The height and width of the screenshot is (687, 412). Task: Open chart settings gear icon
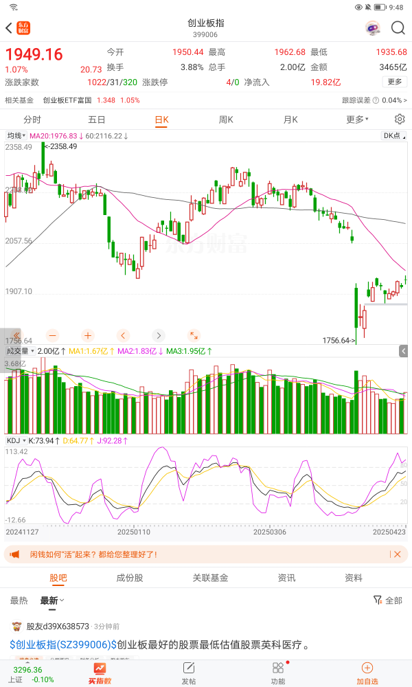[x=400, y=119]
